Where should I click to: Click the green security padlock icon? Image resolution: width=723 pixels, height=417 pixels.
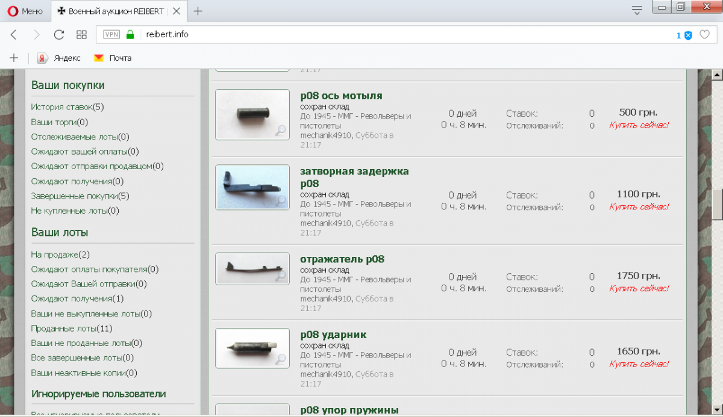click(130, 35)
